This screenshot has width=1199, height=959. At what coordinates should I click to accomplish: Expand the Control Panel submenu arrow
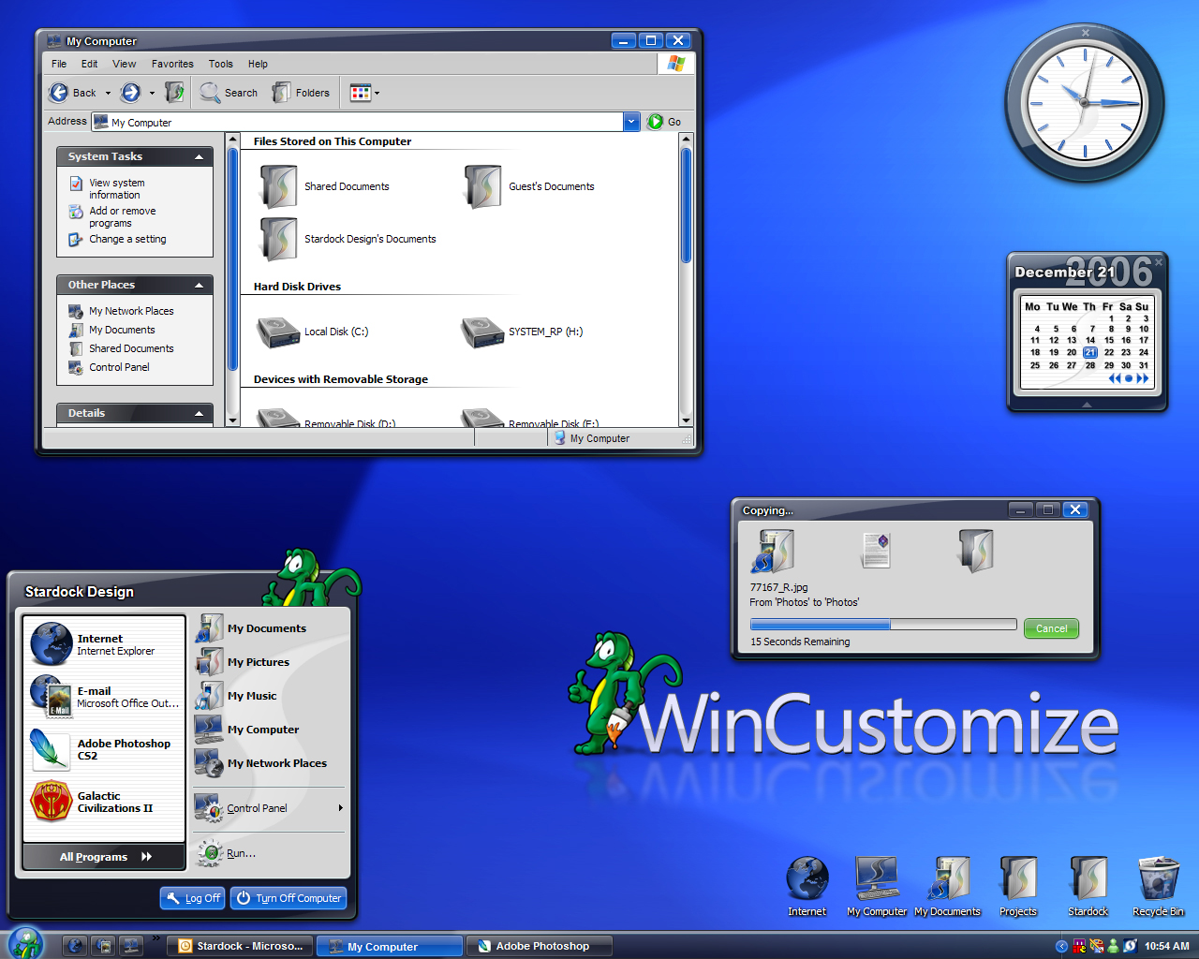click(340, 808)
